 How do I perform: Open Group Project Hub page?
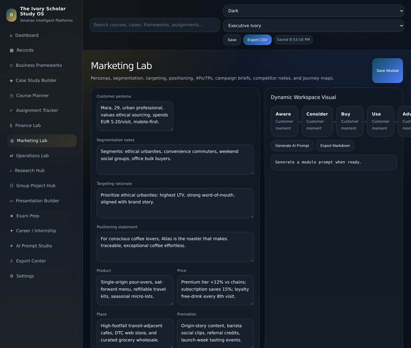coord(42,186)
